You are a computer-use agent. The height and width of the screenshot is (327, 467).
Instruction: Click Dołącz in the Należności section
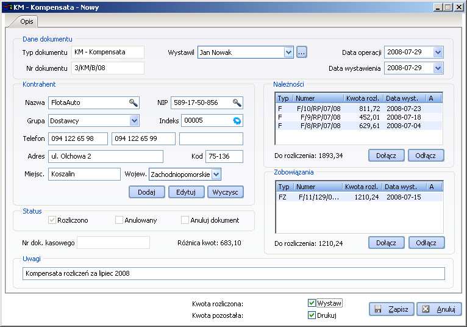point(387,156)
